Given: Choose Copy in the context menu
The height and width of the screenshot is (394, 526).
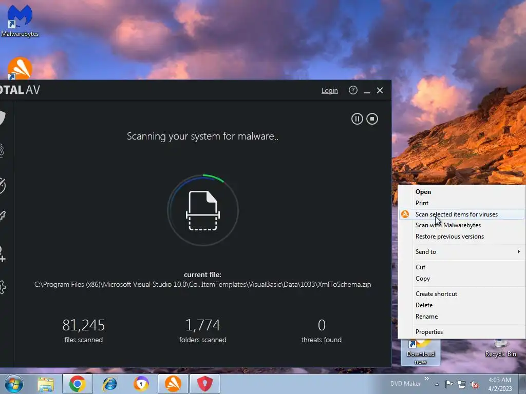Looking at the screenshot, I should (x=461, y=279).
